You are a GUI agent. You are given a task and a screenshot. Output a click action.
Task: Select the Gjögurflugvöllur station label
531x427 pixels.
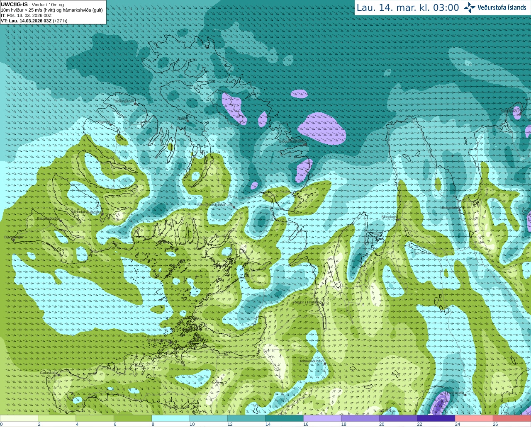coord(291,141)
